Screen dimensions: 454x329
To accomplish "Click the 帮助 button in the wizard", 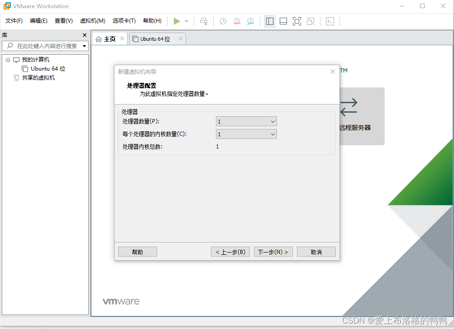I will coord(138,252).
